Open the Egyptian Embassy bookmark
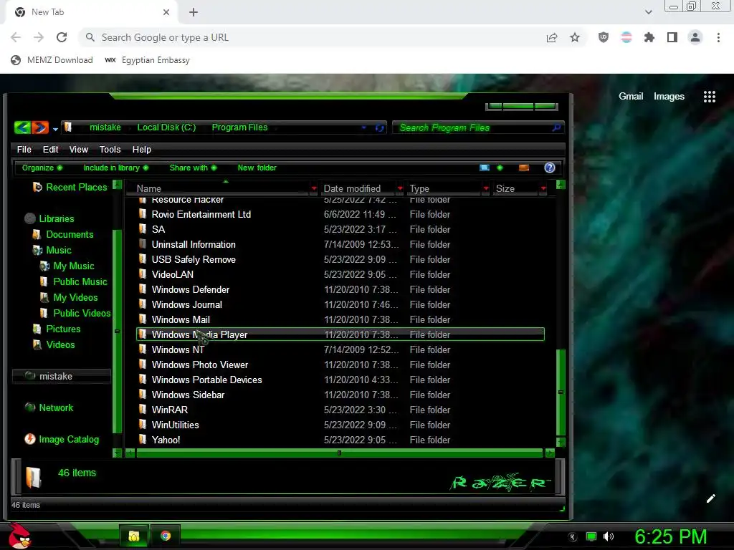The image size is (734, 550). click(x=148, y=60)
